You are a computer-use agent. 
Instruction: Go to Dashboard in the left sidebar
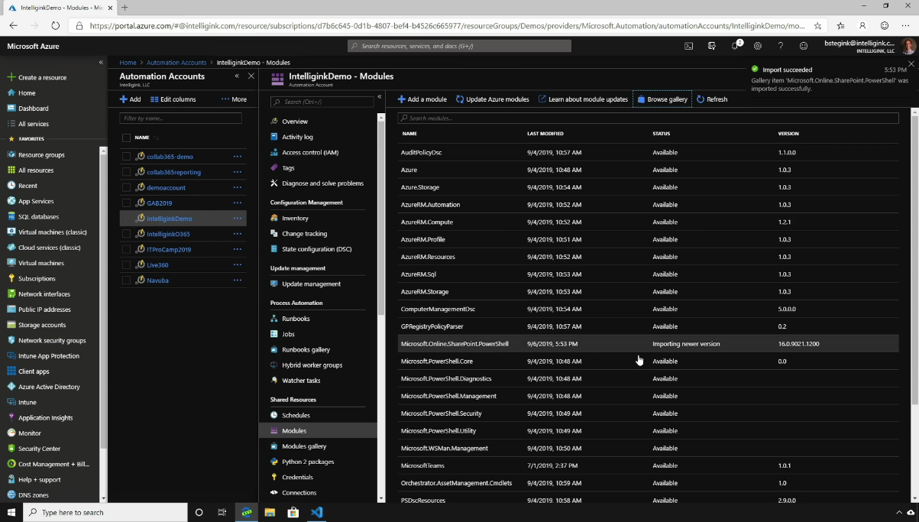[33, 109]
